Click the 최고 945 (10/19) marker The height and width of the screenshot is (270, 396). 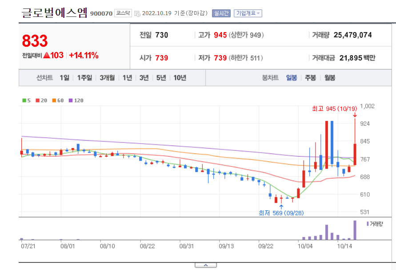coord(334,109)
